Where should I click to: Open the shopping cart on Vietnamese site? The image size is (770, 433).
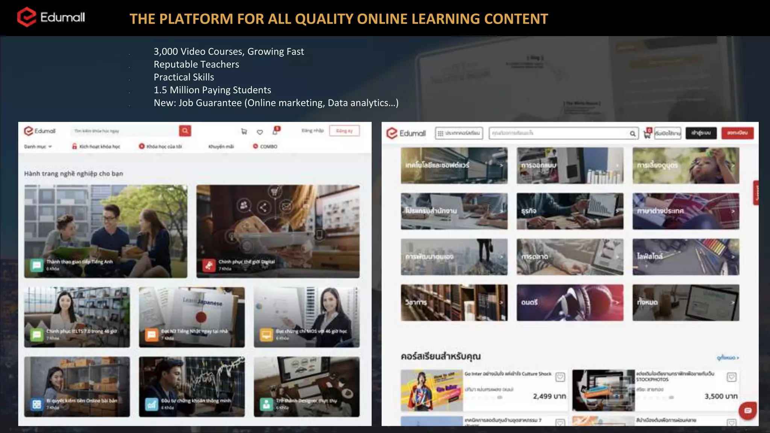[244, 131]
